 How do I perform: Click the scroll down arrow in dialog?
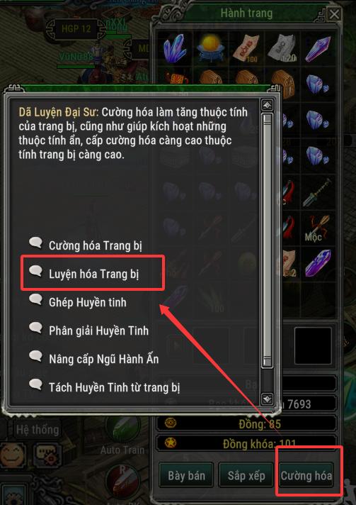[x=268, y=398]
